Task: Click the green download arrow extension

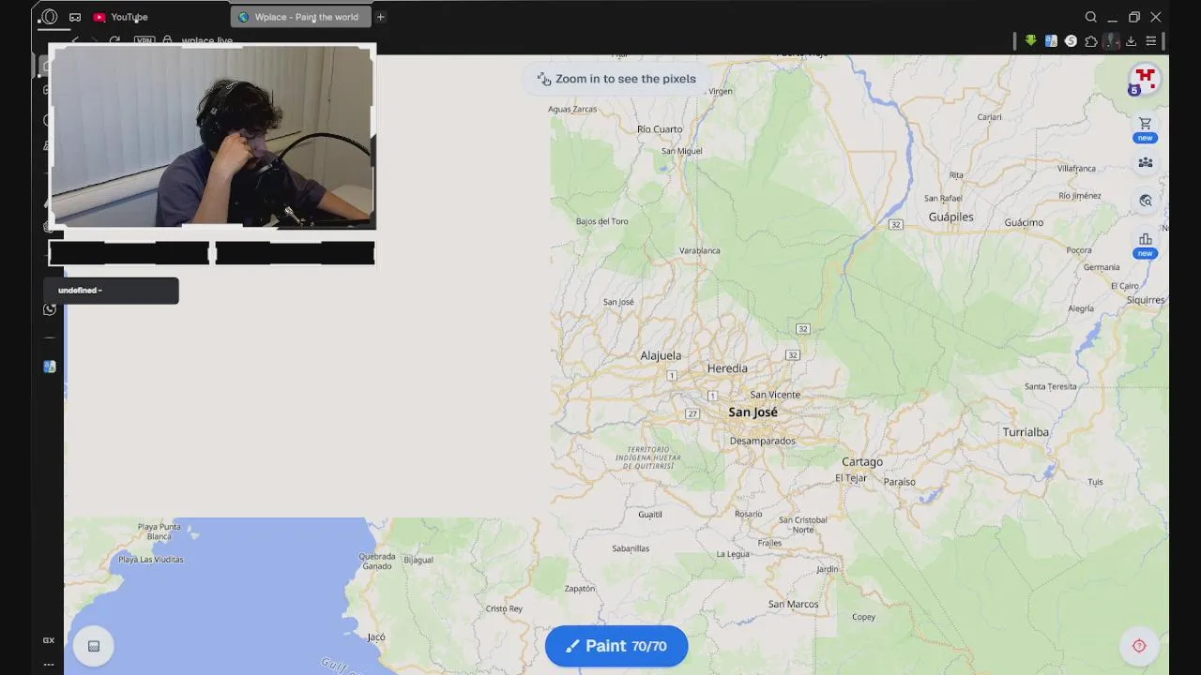Action: point(1030,41)
